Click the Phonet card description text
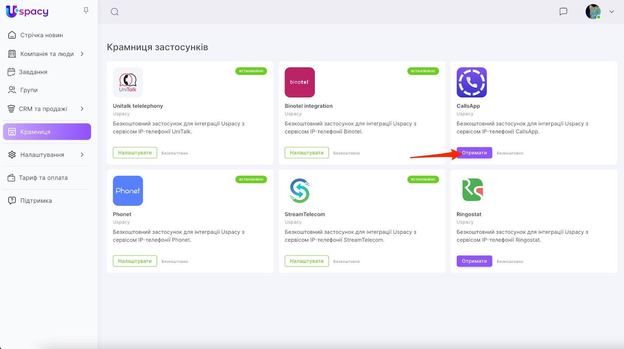This screenshot has width=624, height=349. pos(179,236)
